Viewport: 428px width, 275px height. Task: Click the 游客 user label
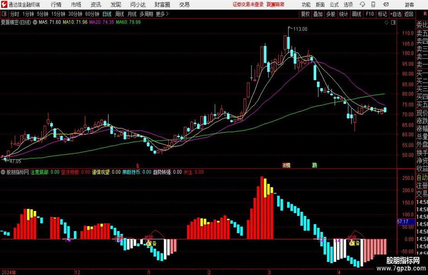click(x=409, y=5)
